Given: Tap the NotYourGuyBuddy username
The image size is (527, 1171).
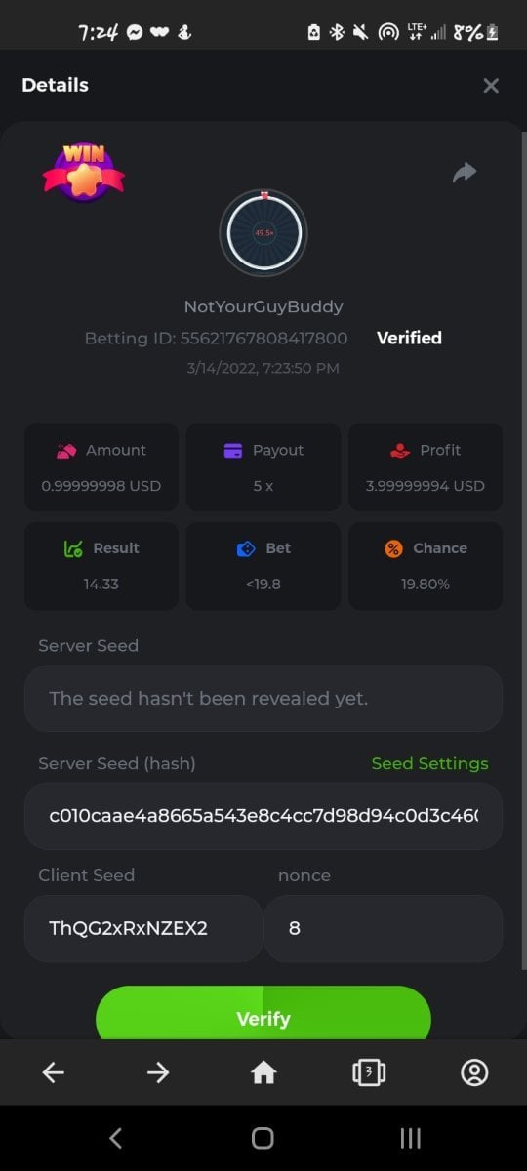Looking at the screenshot, I should point(263,306).
